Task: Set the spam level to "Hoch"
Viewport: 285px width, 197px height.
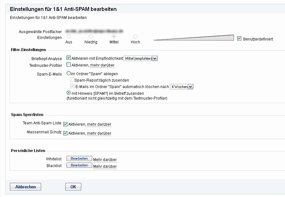Action: coord(135,37)
